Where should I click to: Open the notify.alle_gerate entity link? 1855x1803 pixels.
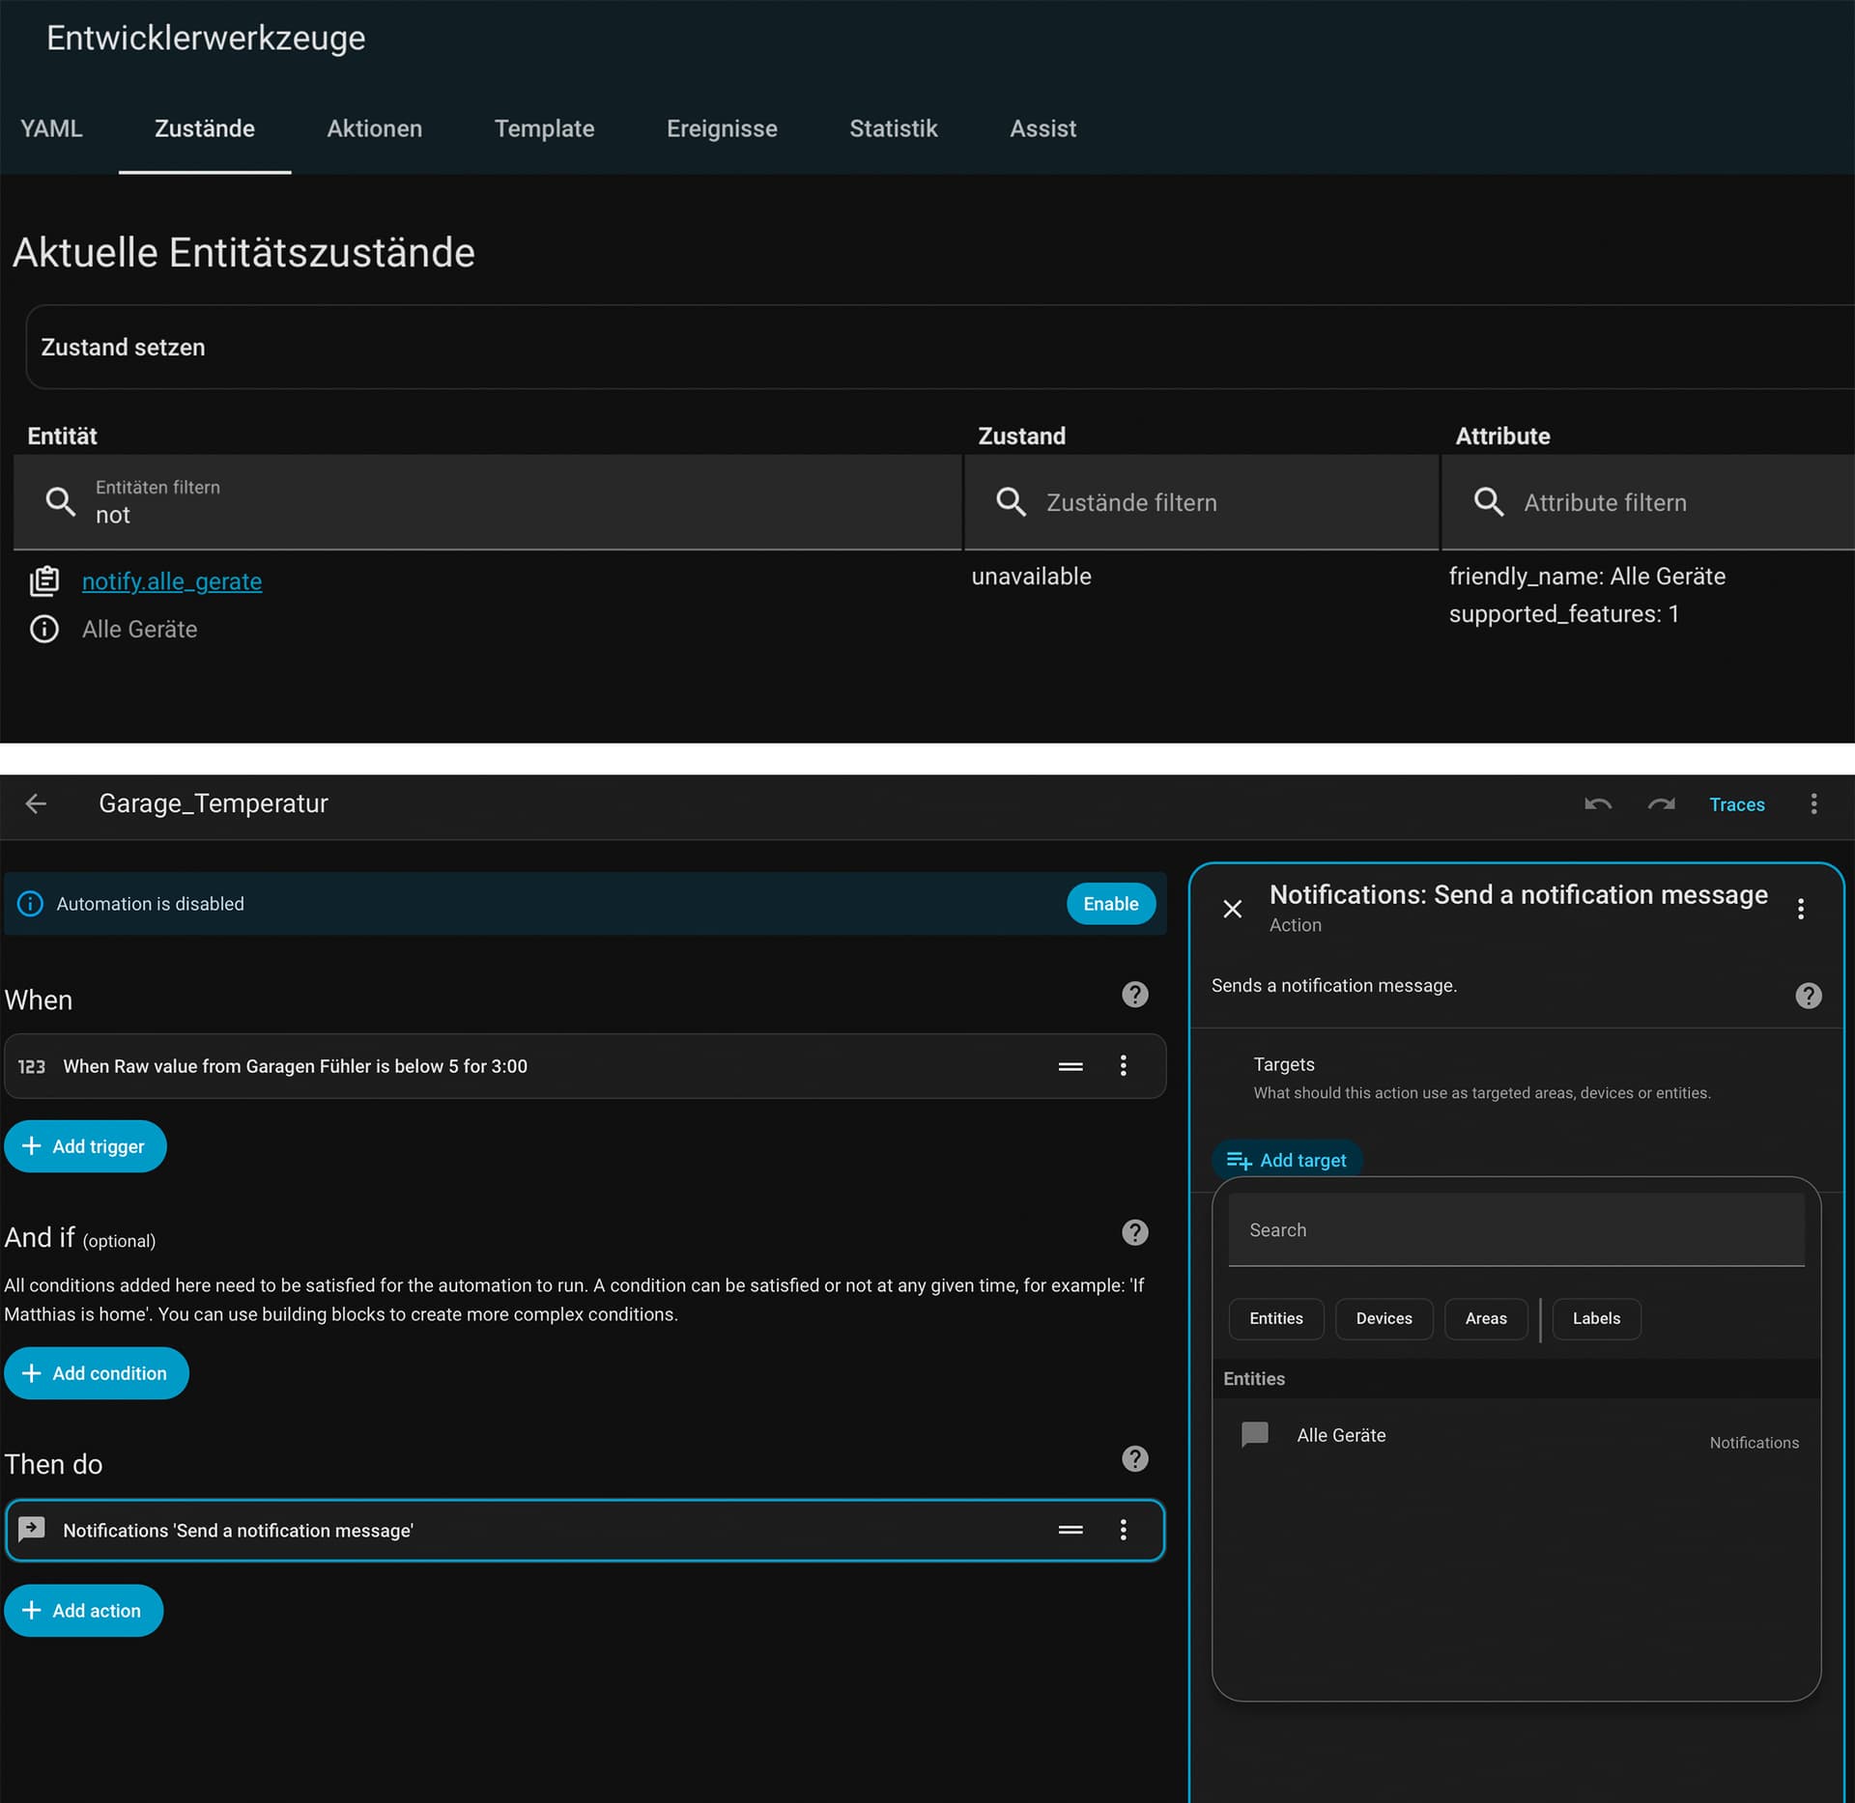coord(172,581)
